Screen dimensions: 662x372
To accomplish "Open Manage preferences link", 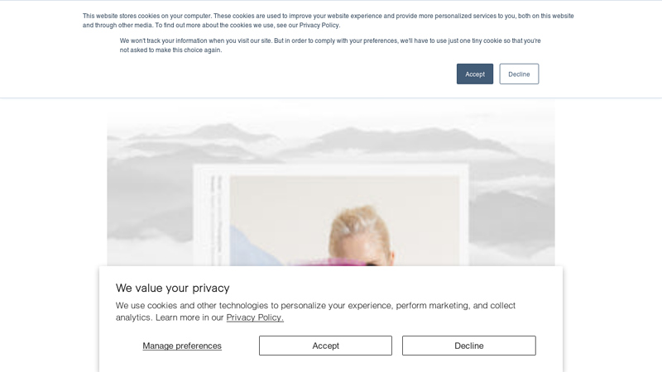I will (x=182, y=346).
